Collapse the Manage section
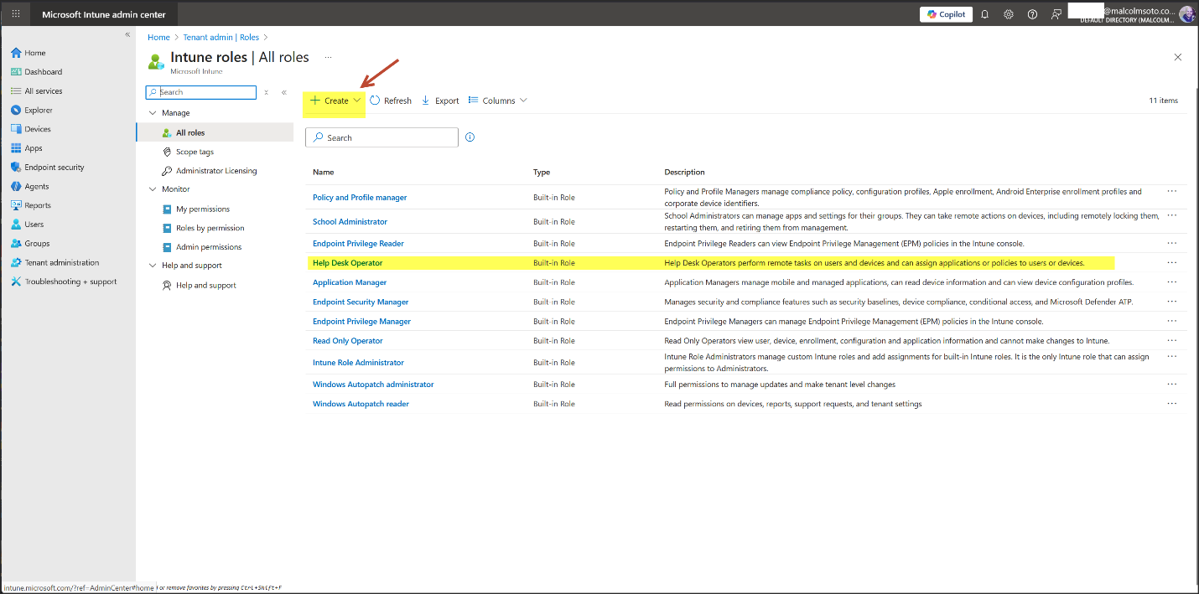Screen dimensions: 1199x594 point(153,113)
